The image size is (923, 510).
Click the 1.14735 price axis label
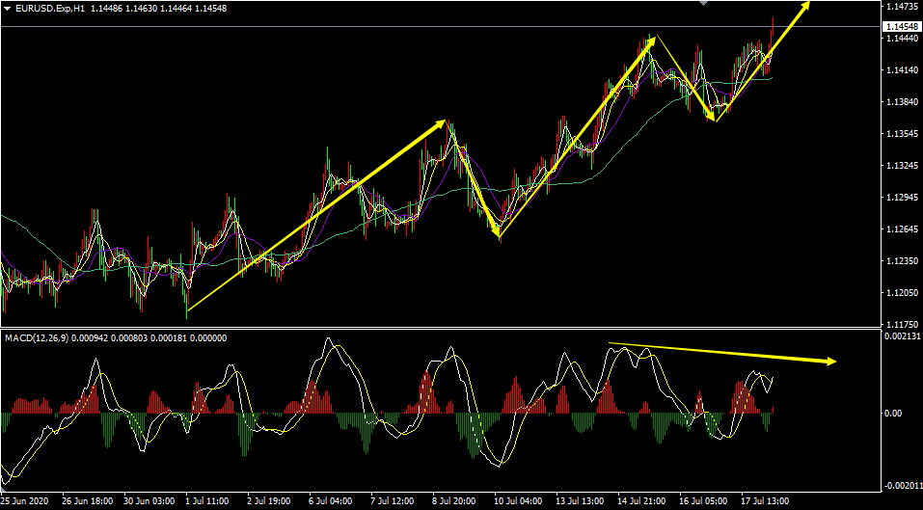pos(904,6)
